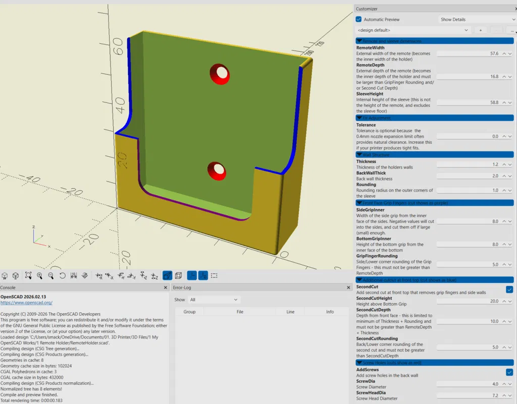Increase BackWallThick with the up arrow

(x=504, y=176)
